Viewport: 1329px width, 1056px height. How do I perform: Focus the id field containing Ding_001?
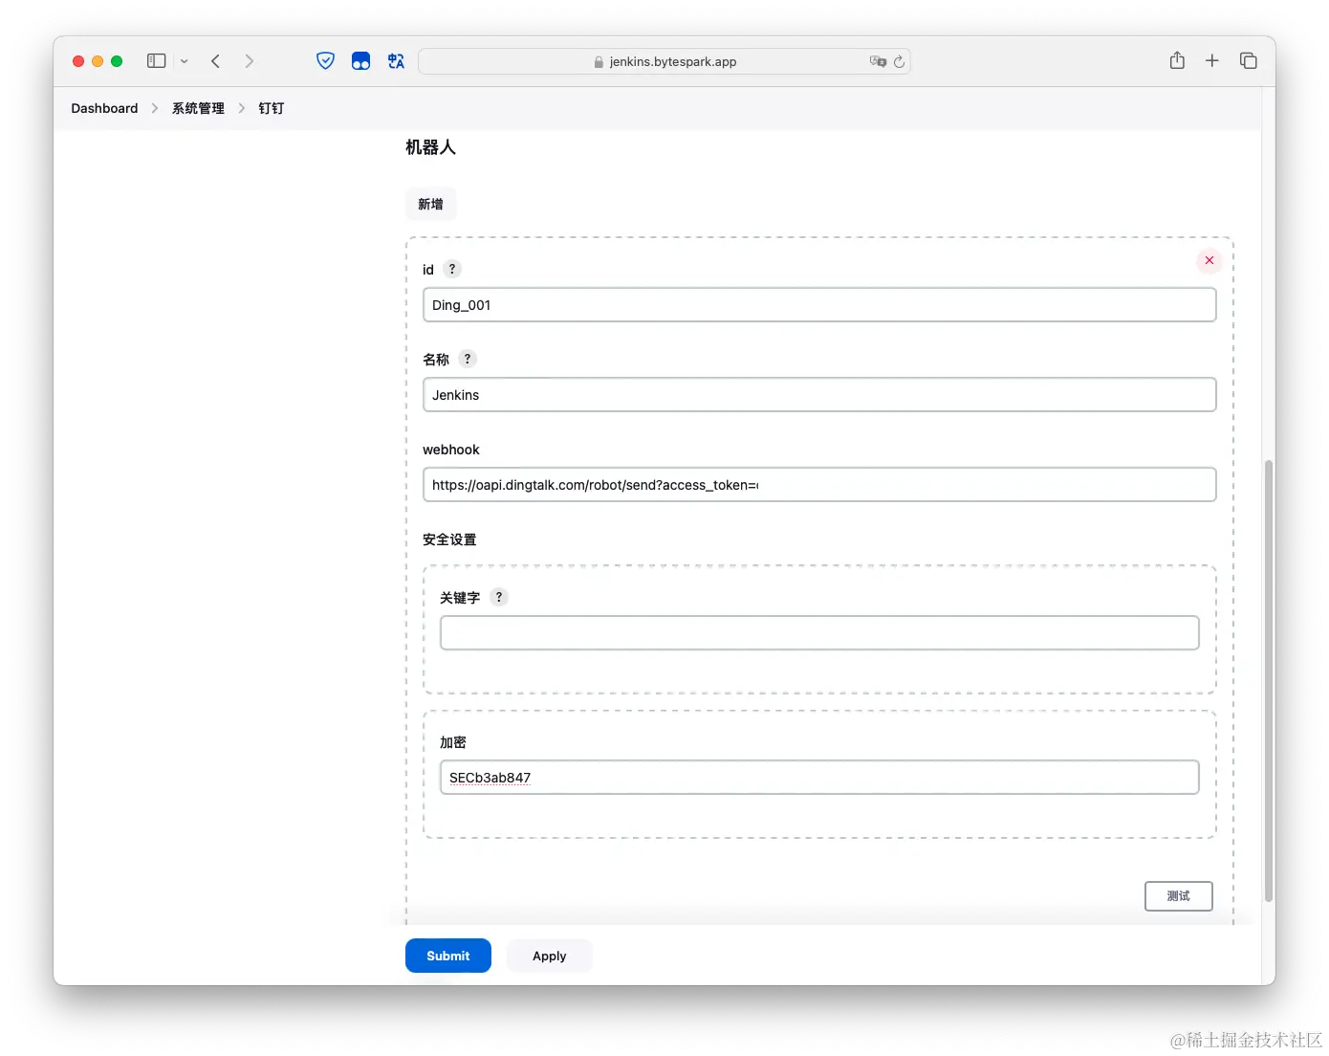tap(819, 305)
